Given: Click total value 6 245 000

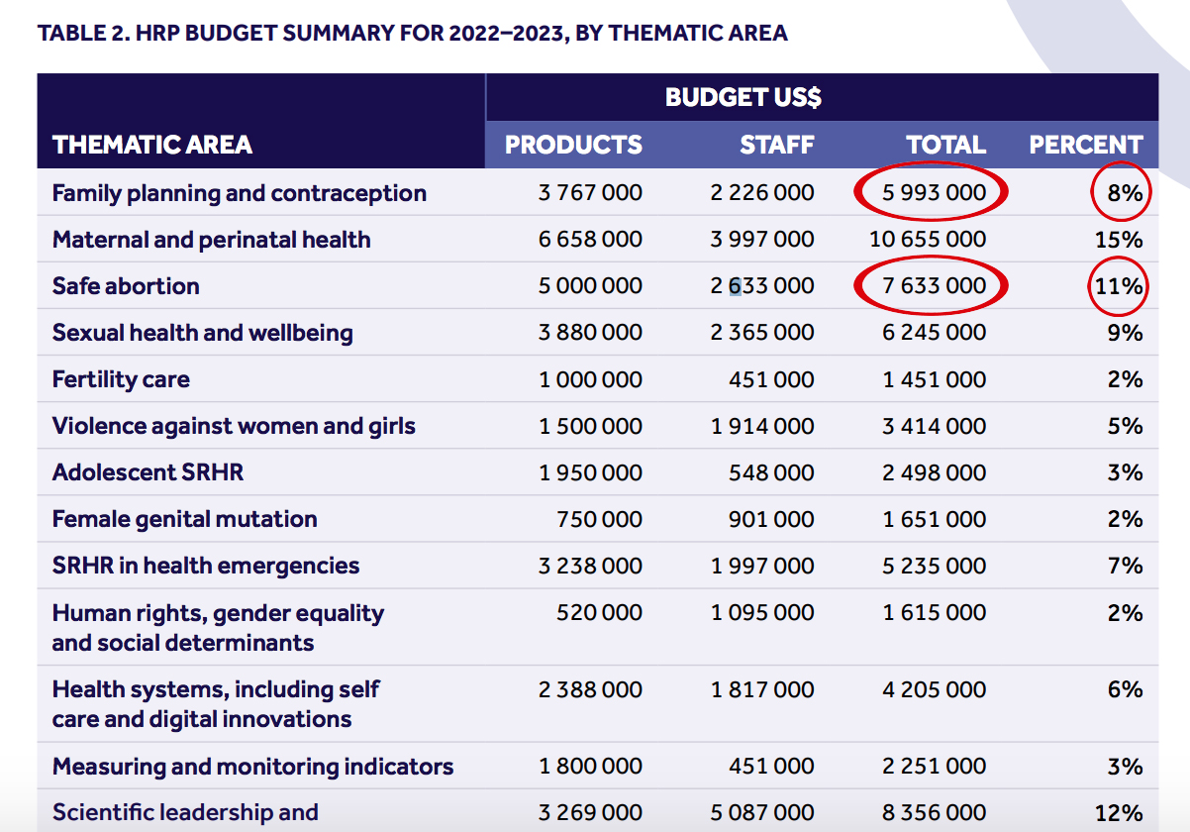Looking at the screenshot, I should click(x=935, y=333).
